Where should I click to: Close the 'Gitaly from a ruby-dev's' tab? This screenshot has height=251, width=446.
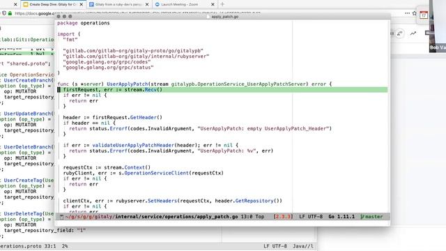(147, 4)
